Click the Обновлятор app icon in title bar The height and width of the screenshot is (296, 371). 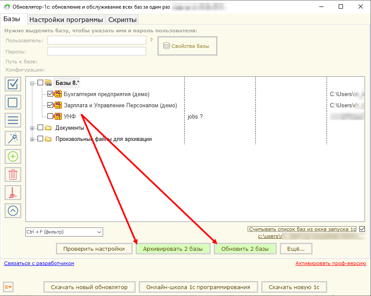(x=7, y=6)
